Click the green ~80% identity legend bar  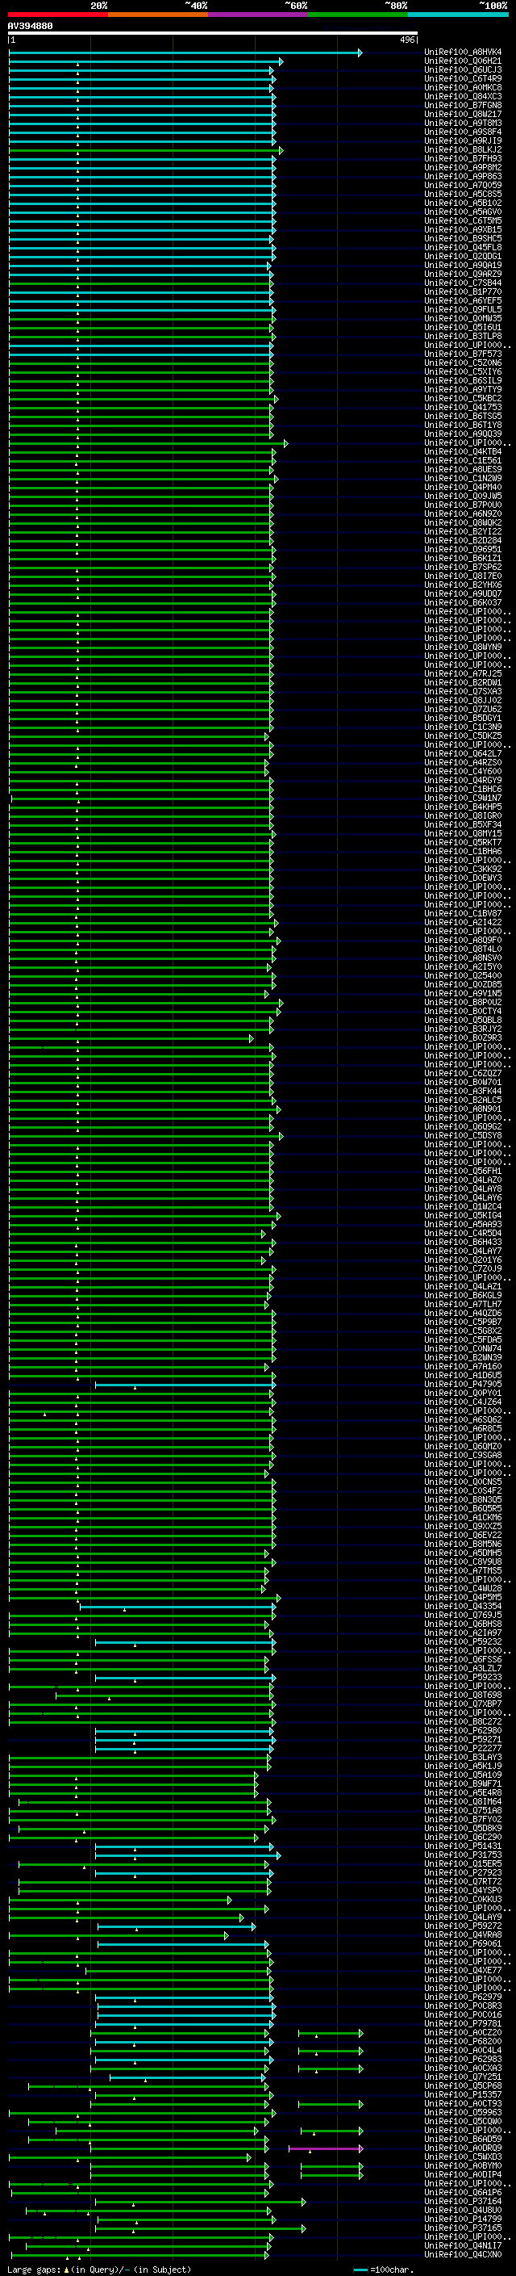tap(358, 15)
